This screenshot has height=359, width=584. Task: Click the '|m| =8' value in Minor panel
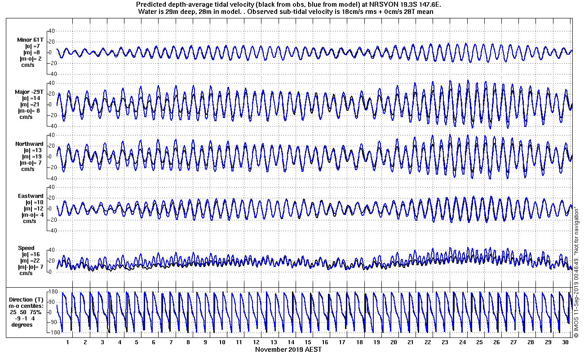[32, 53]
